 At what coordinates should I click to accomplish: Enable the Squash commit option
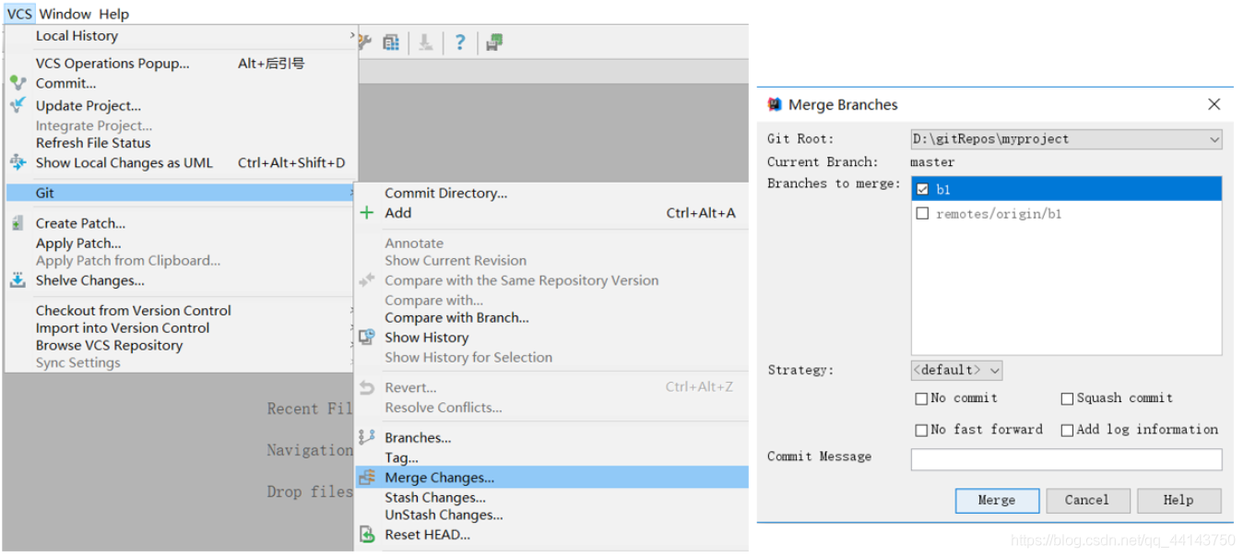pyautogui.click(x=1067, y=398)
